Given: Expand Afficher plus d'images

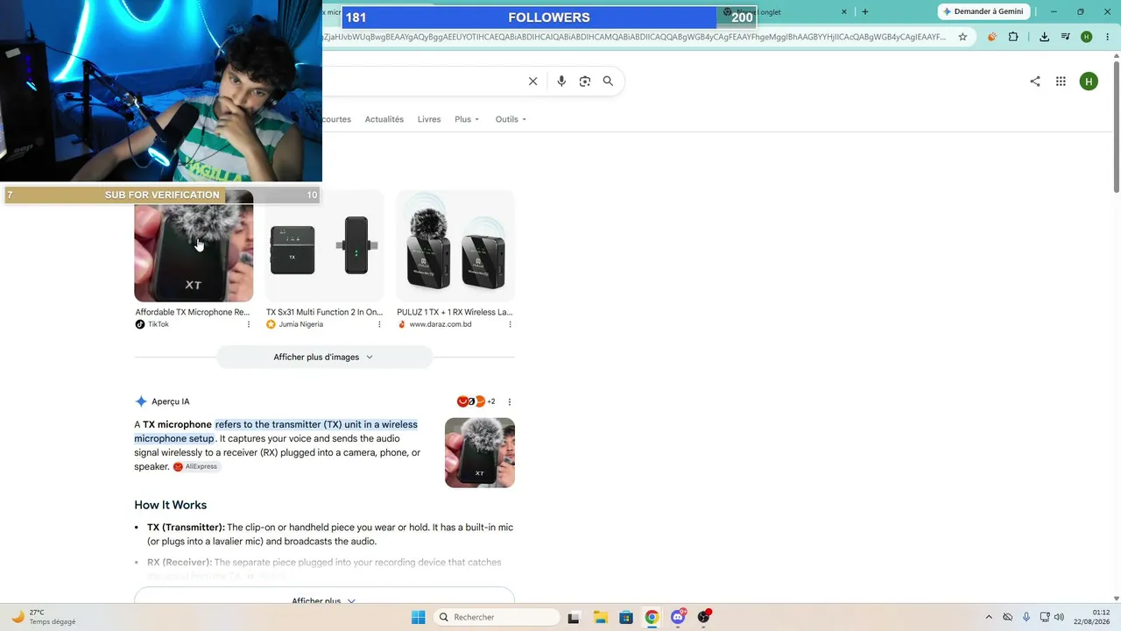Looking at the screenshot, I should coord(324,357).
